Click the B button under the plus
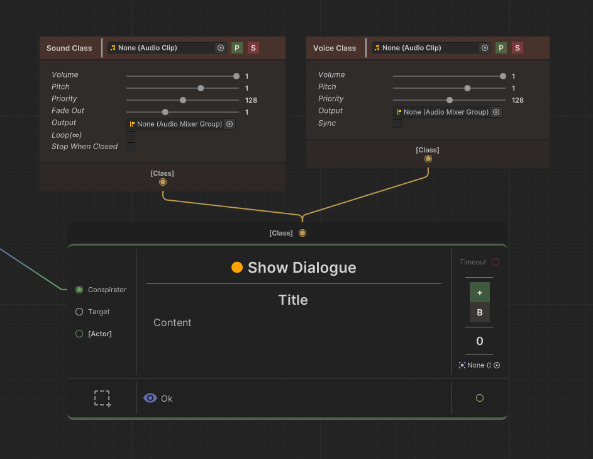The width and height of the screenshot is (593, 459). click(x=480, y=313)
